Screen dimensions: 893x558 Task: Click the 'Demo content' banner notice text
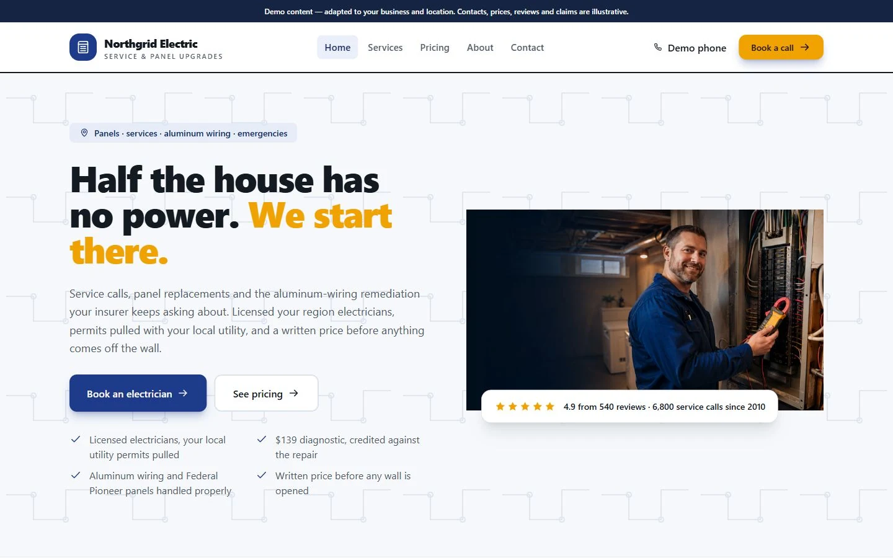446,11
